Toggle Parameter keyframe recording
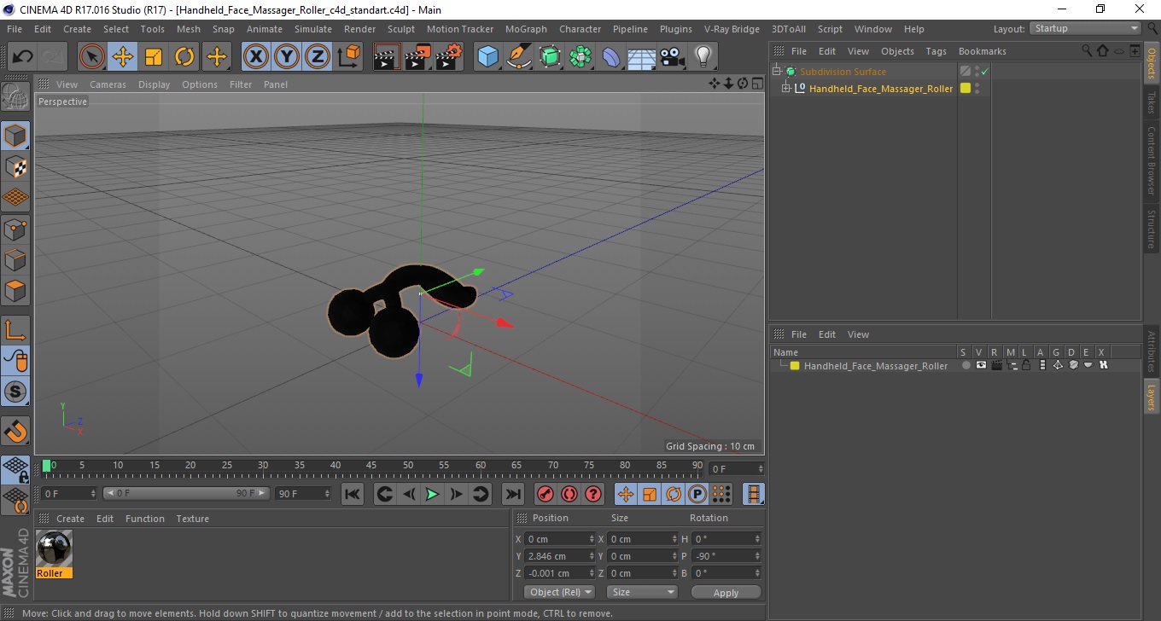Screen dimensions: 1161x621 pyautogui.click(x=697, y=494)
